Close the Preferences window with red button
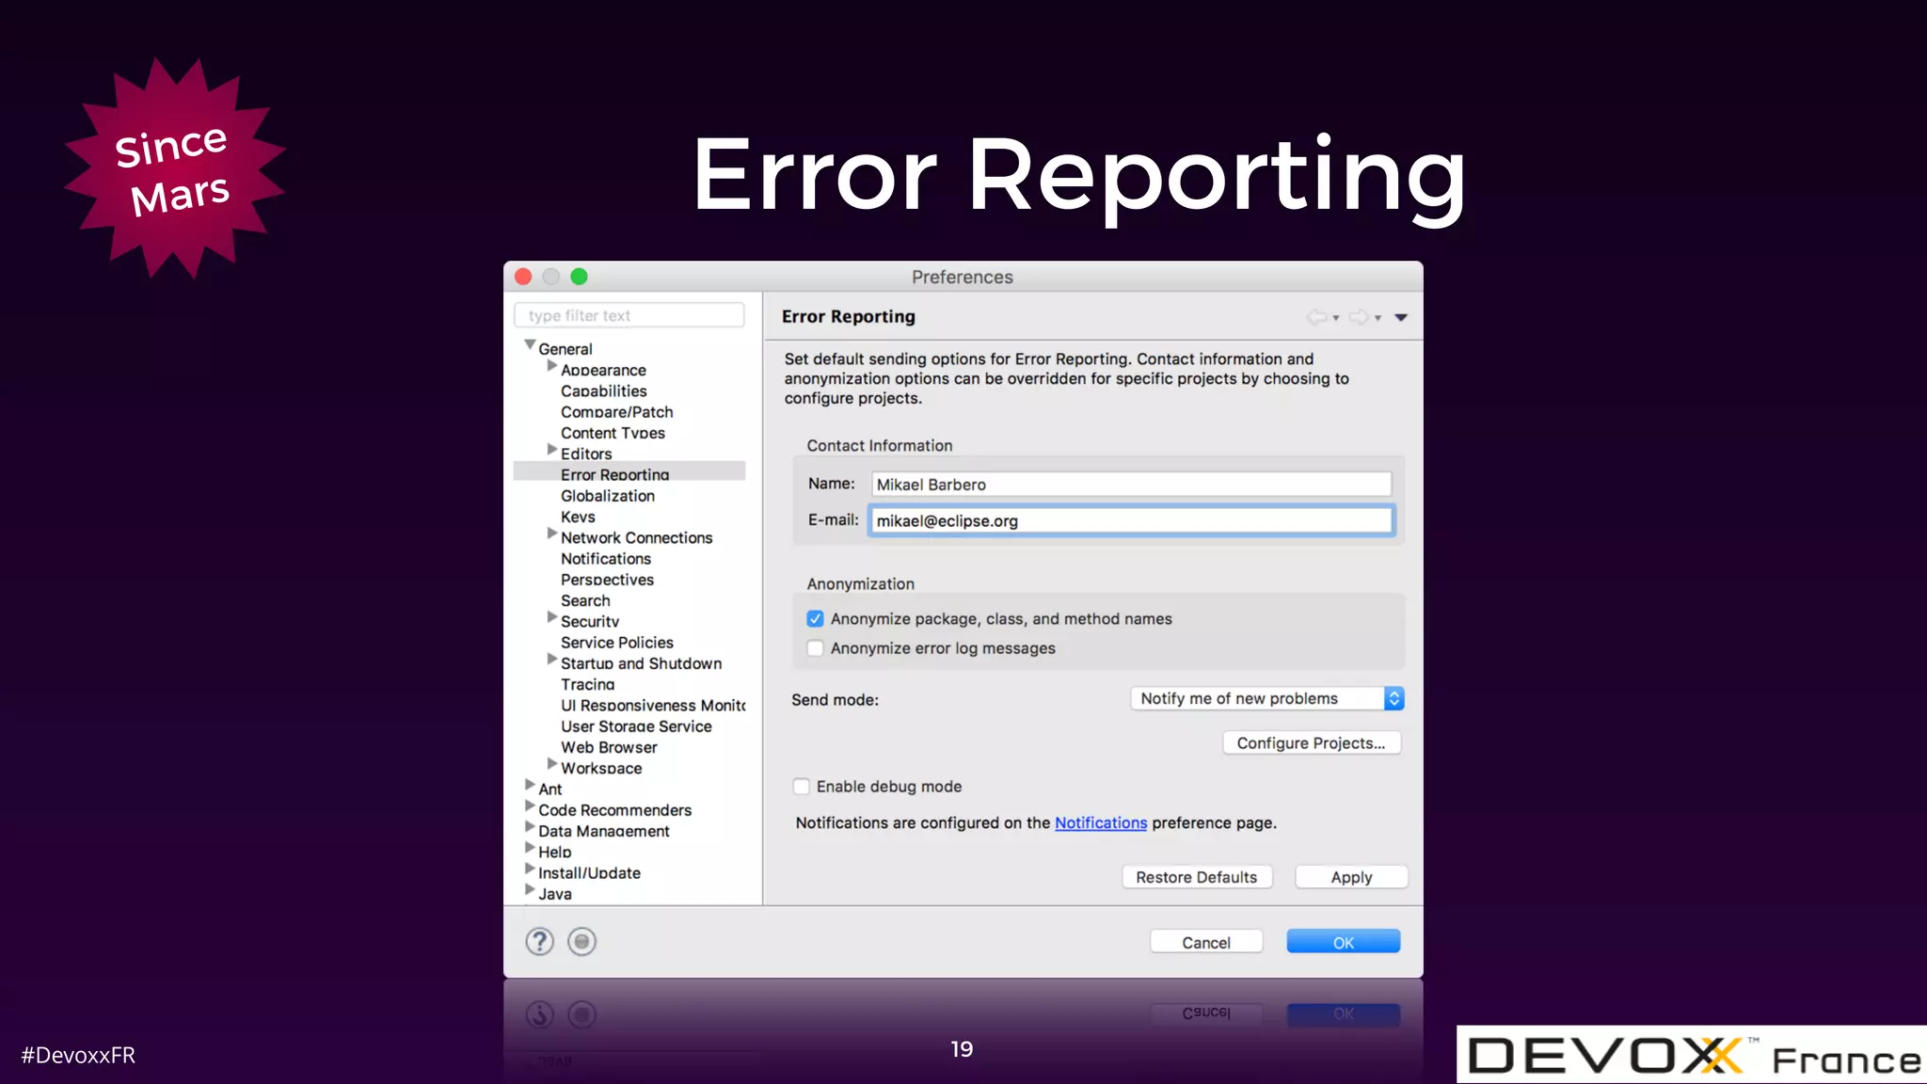The image size is (1927, 1084). click(524, 277)
